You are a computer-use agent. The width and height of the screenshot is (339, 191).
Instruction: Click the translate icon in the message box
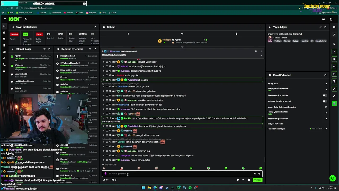click(x=255, y=174)
